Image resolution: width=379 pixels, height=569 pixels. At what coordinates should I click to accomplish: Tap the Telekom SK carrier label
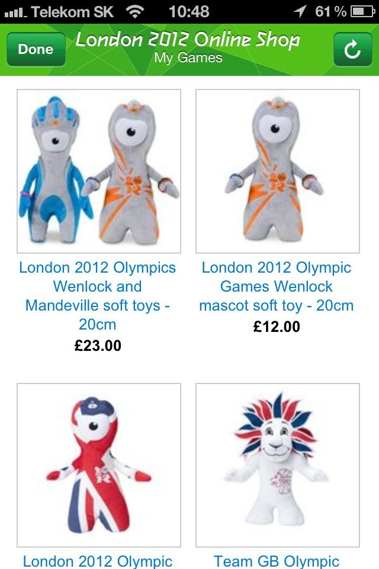tap(72, 12)
